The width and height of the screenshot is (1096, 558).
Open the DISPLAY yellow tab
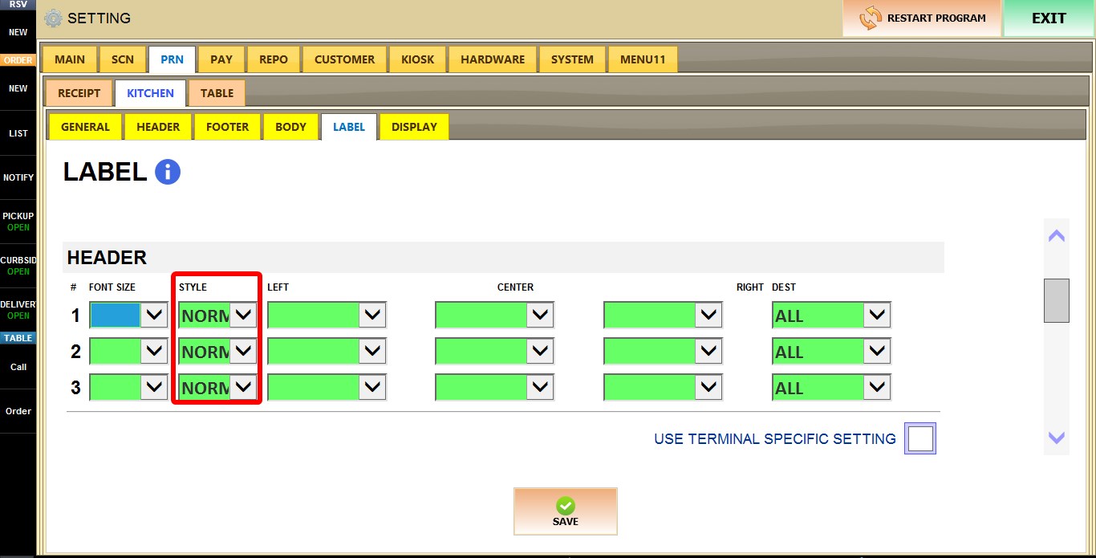(414, 127)
